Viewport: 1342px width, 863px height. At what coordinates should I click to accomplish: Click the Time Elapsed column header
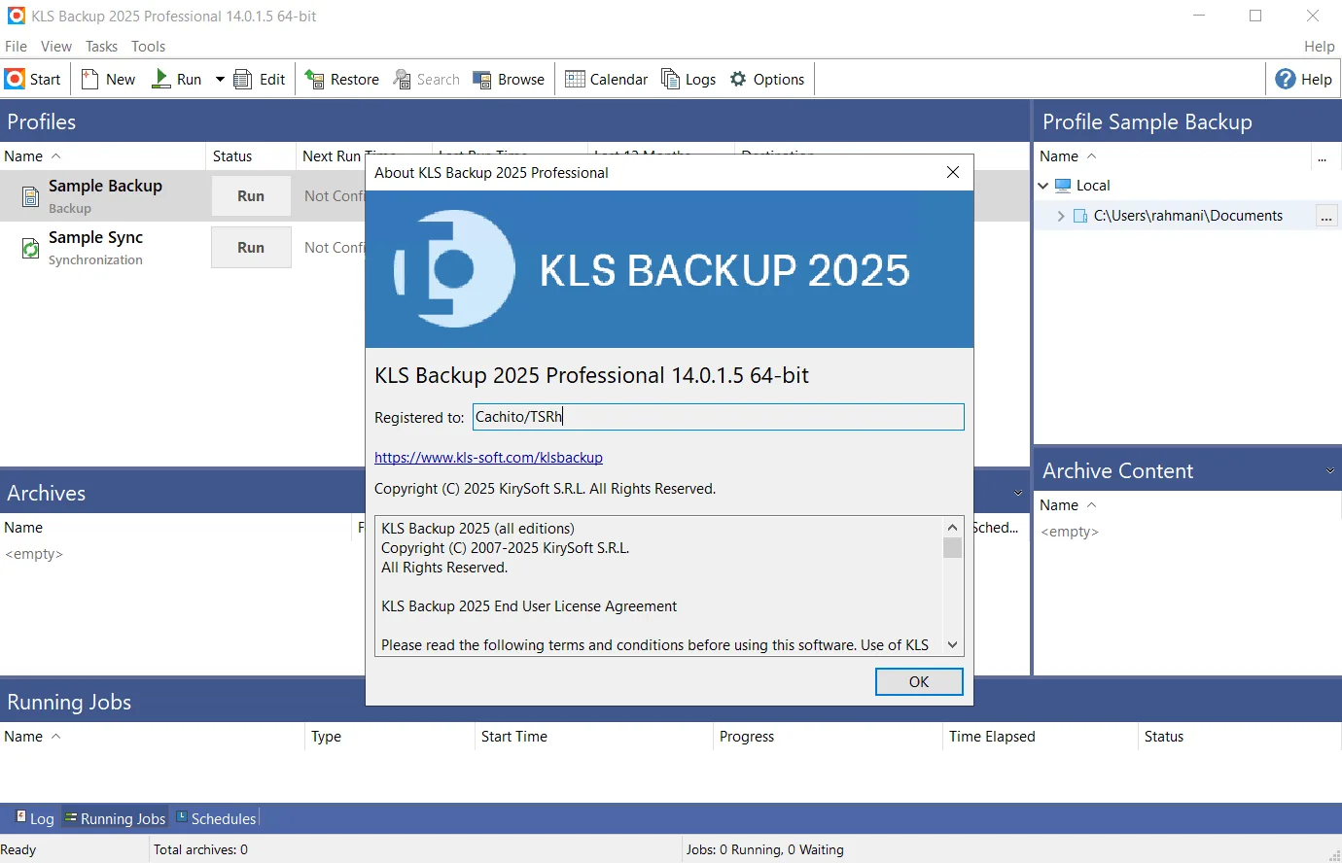pos(1041,736)
